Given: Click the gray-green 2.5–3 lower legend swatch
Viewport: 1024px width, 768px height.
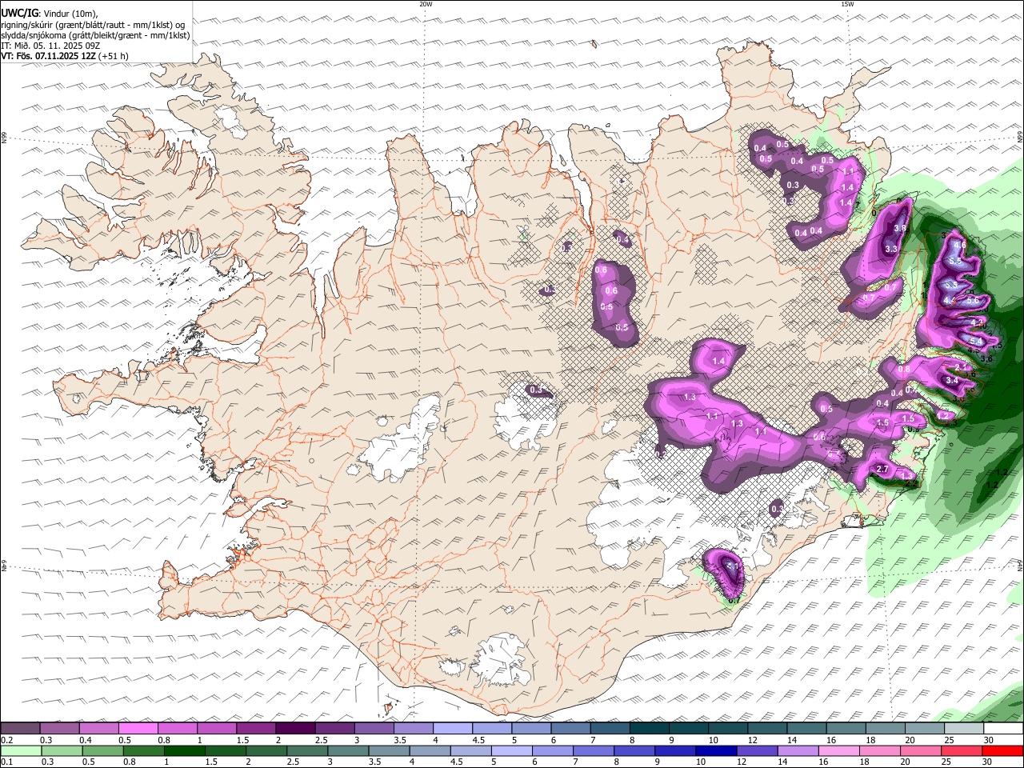Looking at the screenshot, I should pos(307,750).
